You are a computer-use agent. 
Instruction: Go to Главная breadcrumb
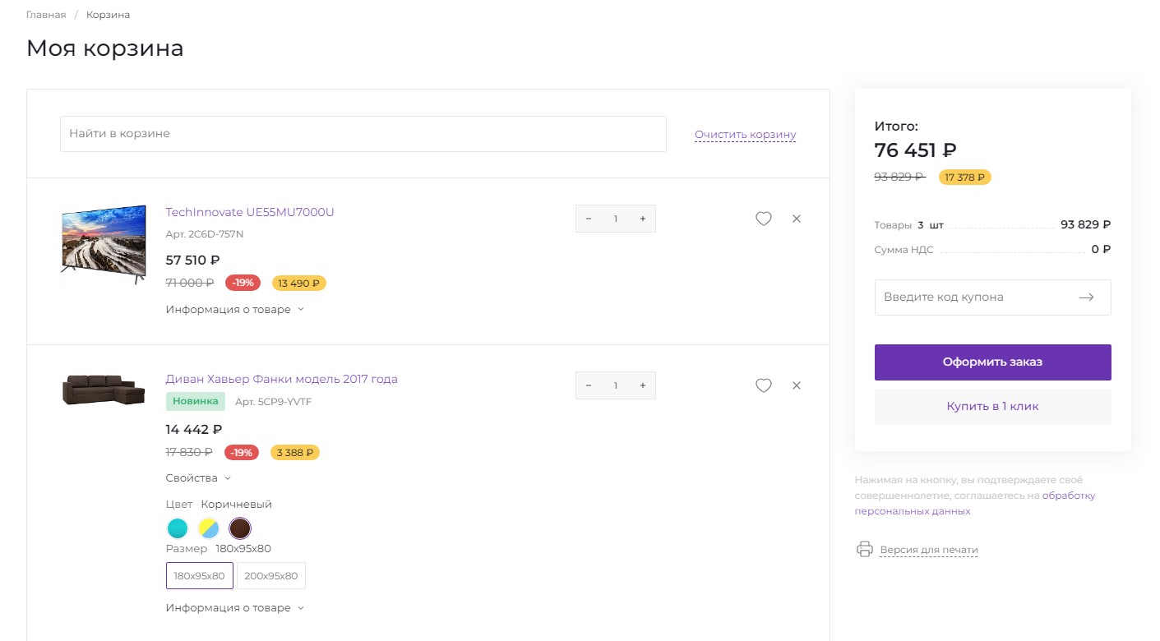[x=46, y=15]
